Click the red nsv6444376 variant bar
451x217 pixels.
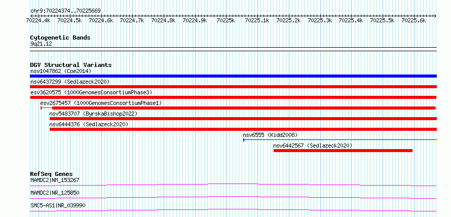(x=243, y=129)
